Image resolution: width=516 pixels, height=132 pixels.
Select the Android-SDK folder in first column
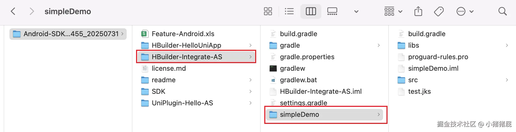[x=68, y=34]
